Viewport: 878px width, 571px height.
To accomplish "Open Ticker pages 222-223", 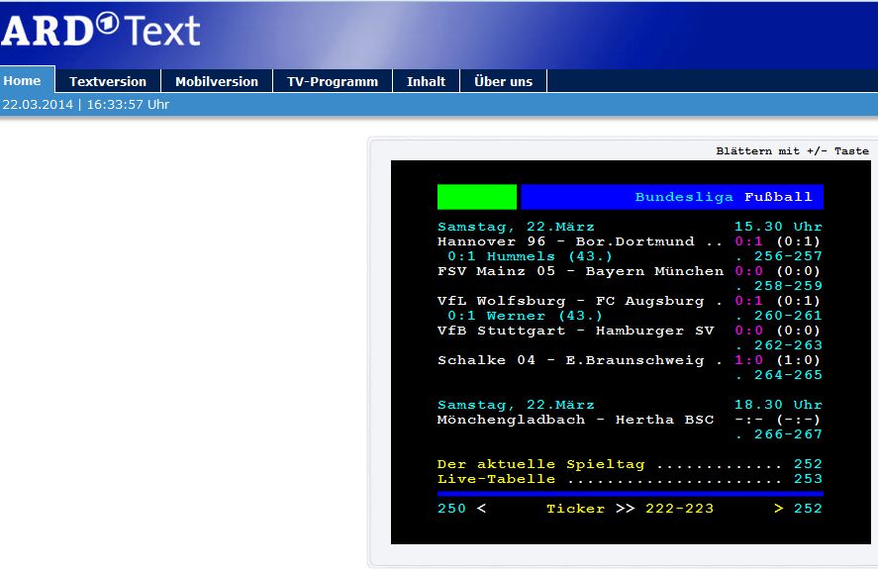I will 679,509.
